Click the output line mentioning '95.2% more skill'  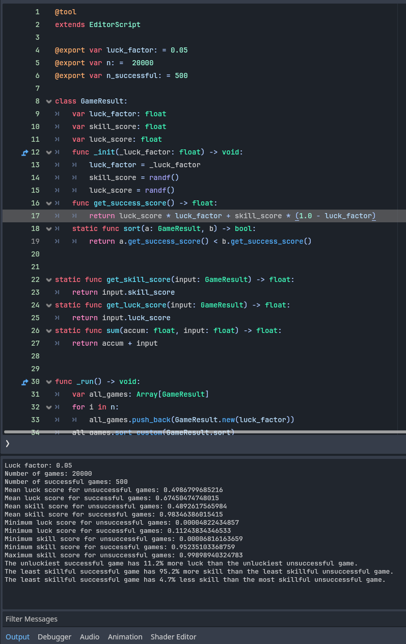click(199, 571)
